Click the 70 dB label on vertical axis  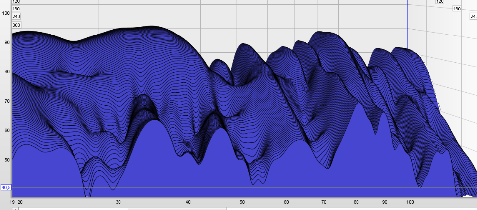pos(6,101)
